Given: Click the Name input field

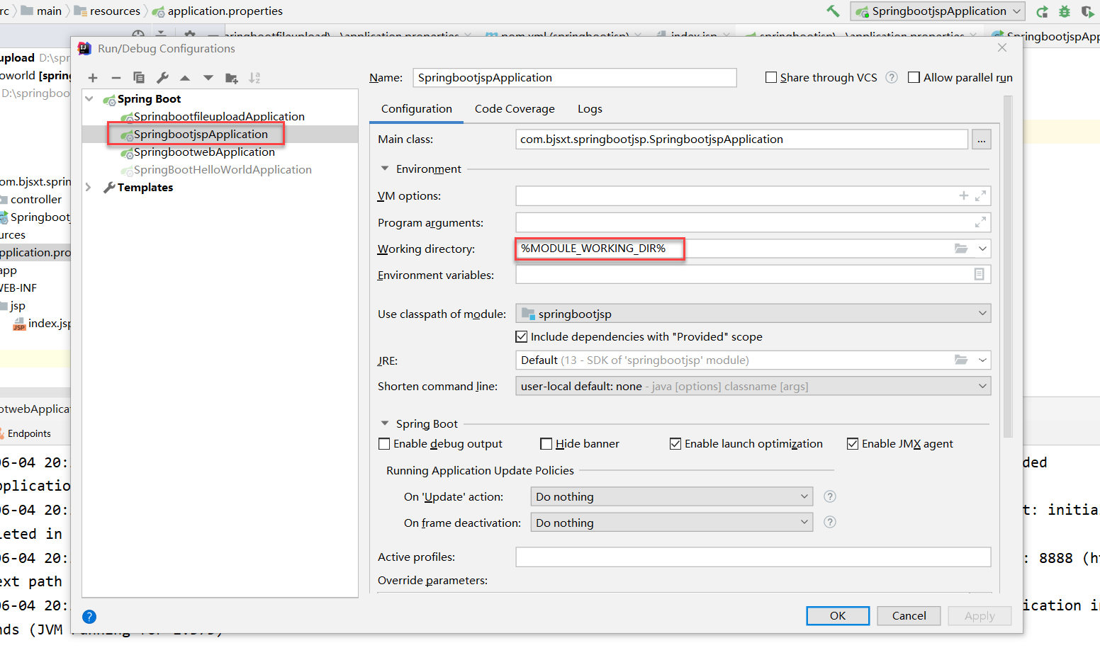Looking at the screenshot, I should [575, 78].
